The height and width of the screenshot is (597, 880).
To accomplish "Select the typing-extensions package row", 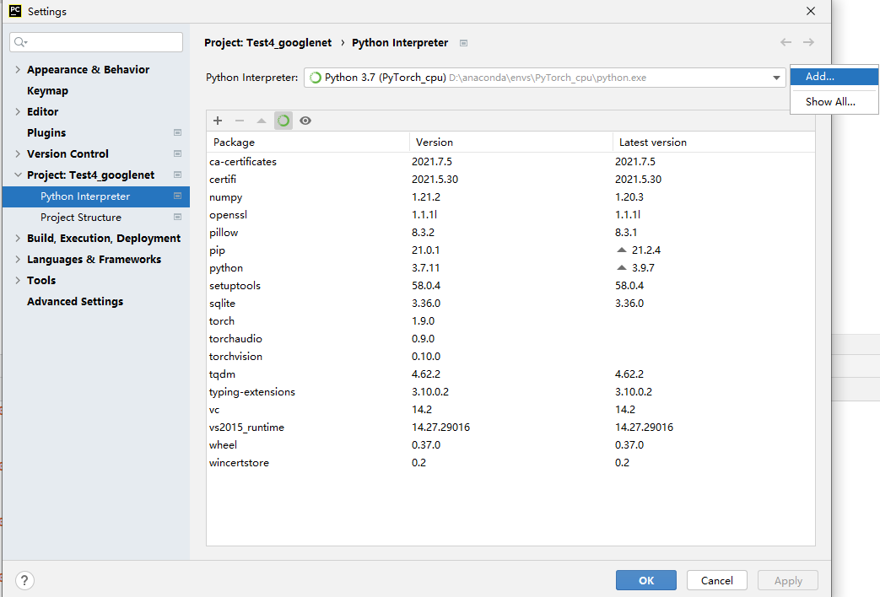I will [510, 391].
